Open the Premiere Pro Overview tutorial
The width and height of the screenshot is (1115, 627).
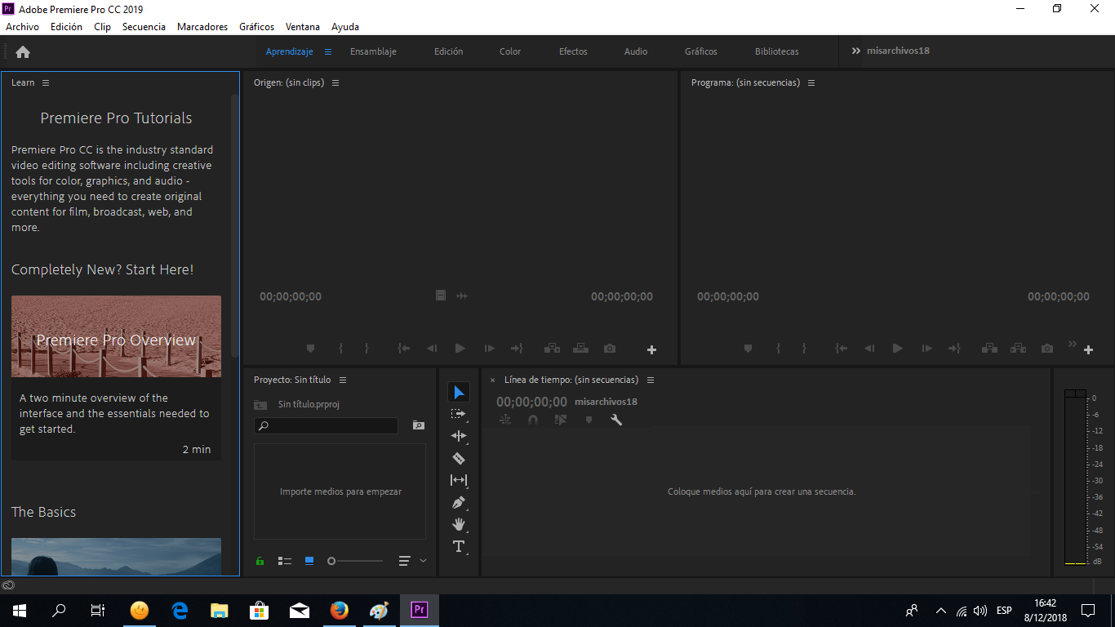click(116, 336)
